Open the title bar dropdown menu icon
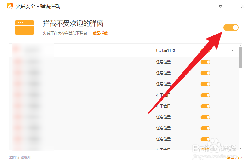 coord(220,6)
